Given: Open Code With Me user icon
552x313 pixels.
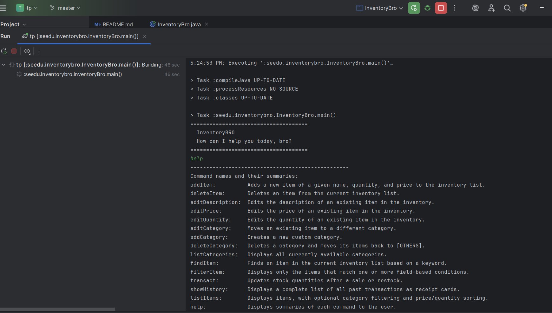Looking at the screenshot, I should pyautogui.click(x=491, y=8).
